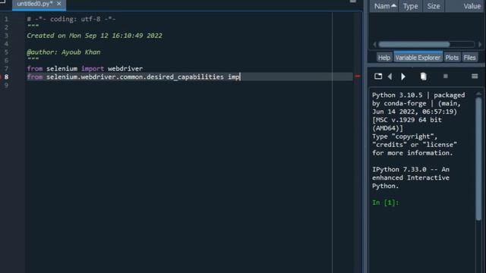Click the console vertical scrollbar thumb

[478, 158]
